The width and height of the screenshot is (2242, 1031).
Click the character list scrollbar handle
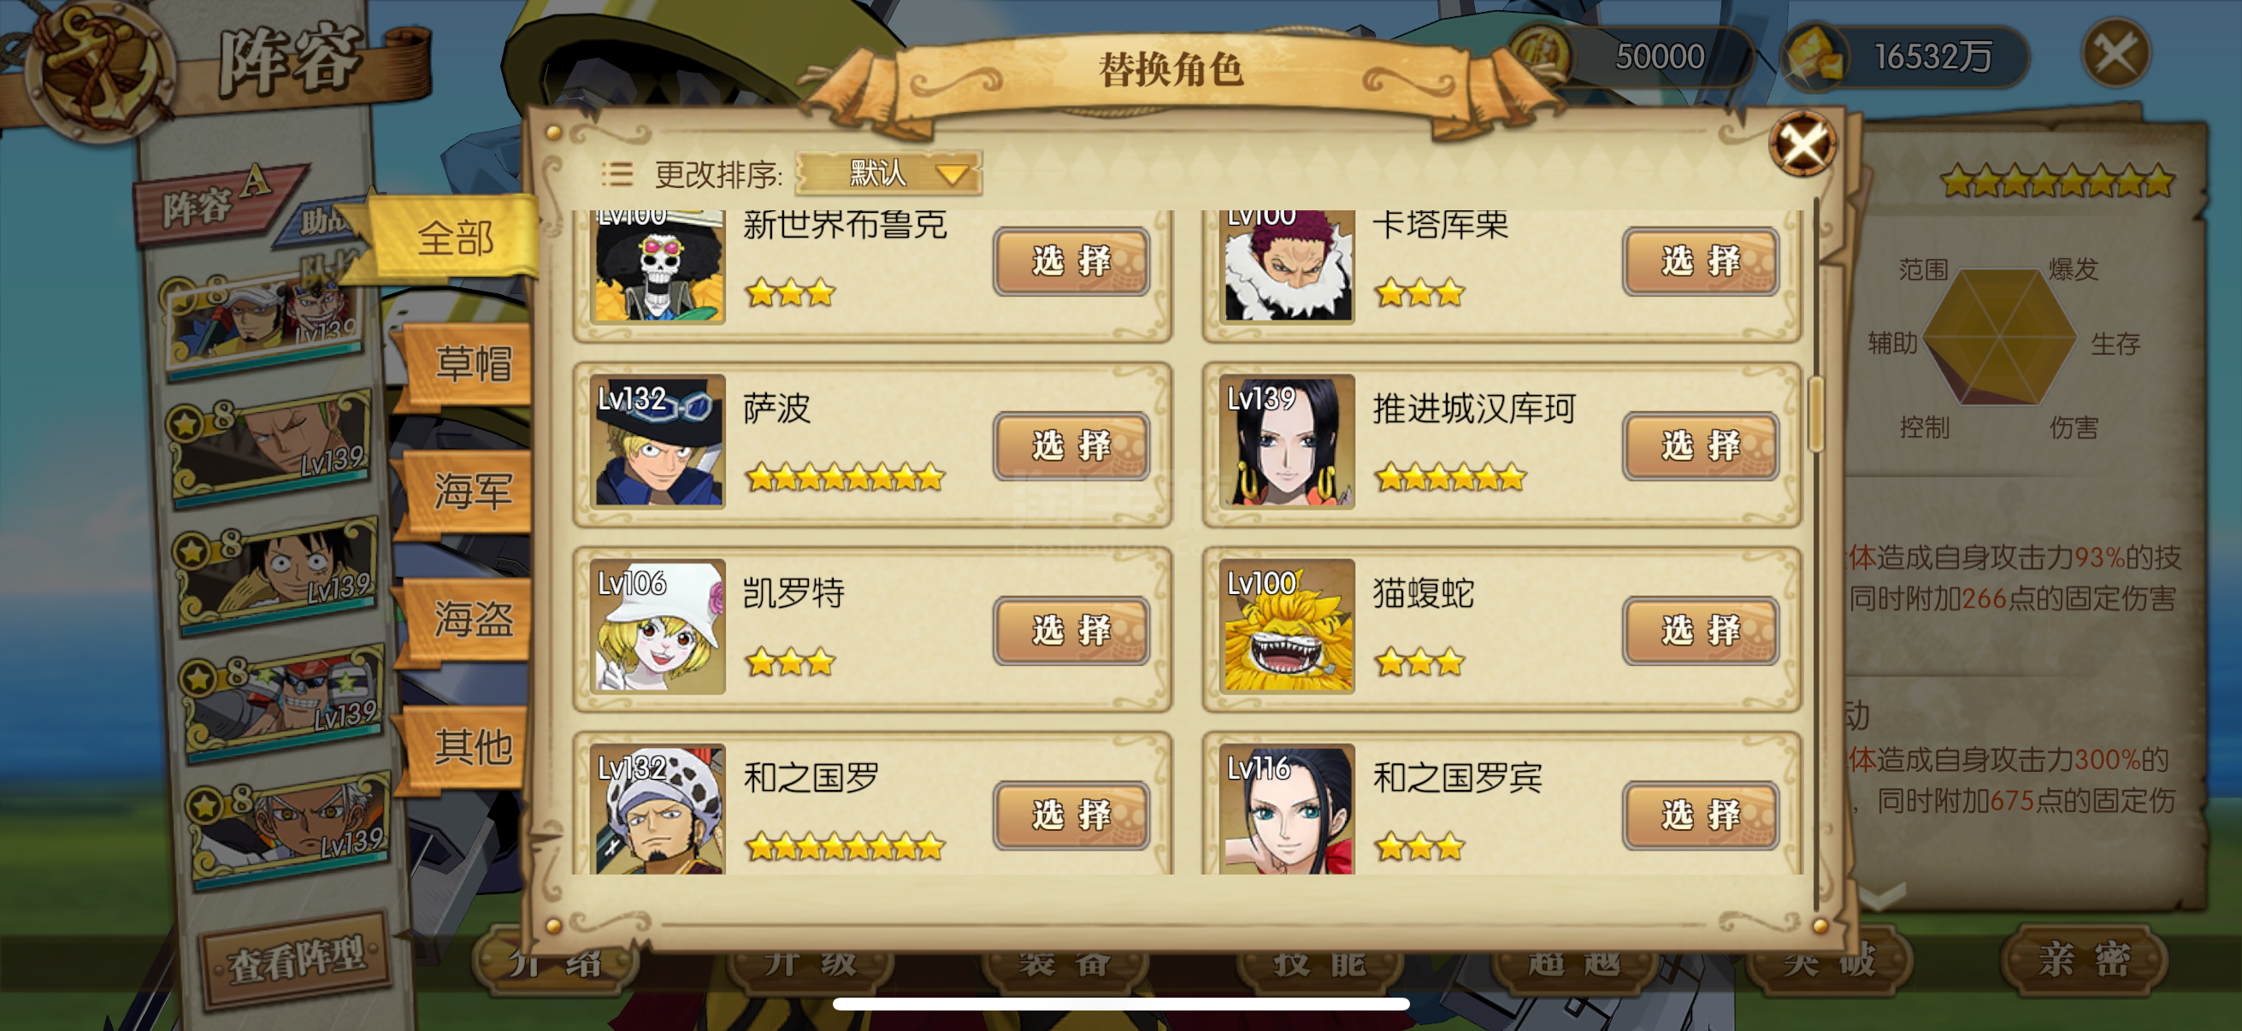coord(1815,414)
